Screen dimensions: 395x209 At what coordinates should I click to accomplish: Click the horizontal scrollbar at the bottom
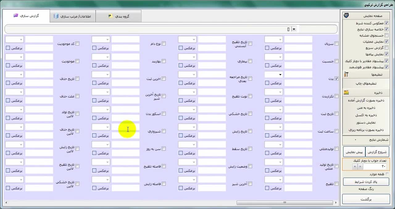pos(285,203)
